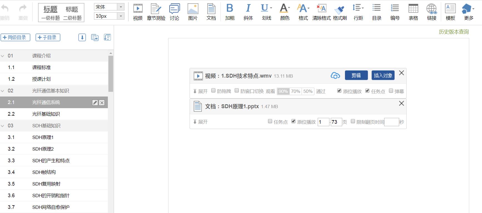Insert a discussion (讨论)
Viewport: 482px width, 213px height.
175,12
